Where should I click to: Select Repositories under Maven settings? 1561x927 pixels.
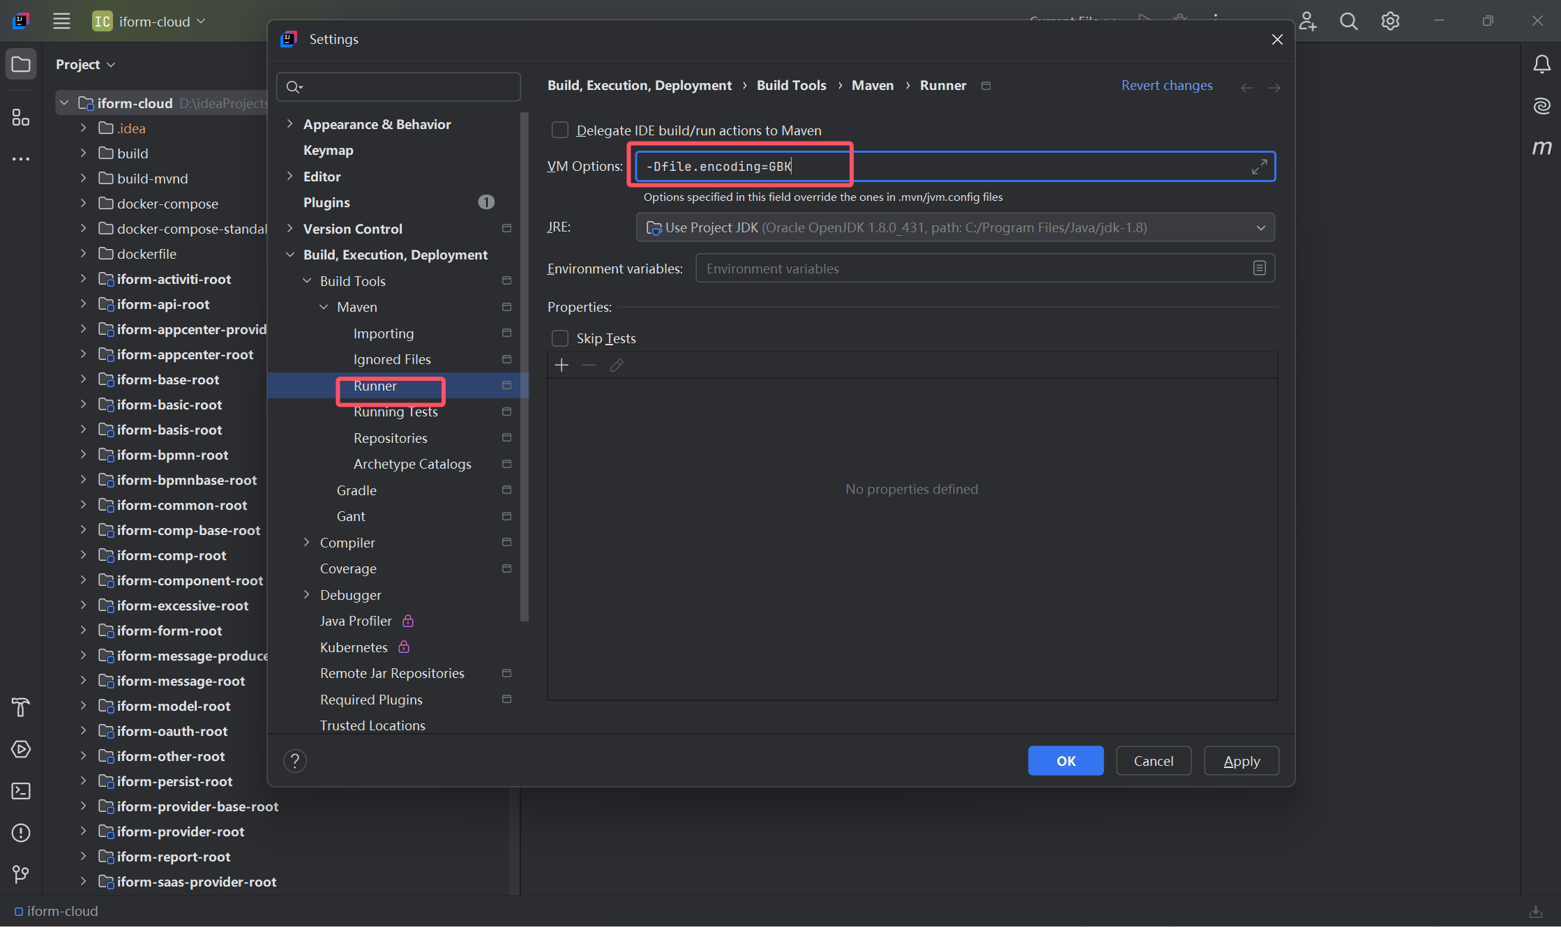390,438
